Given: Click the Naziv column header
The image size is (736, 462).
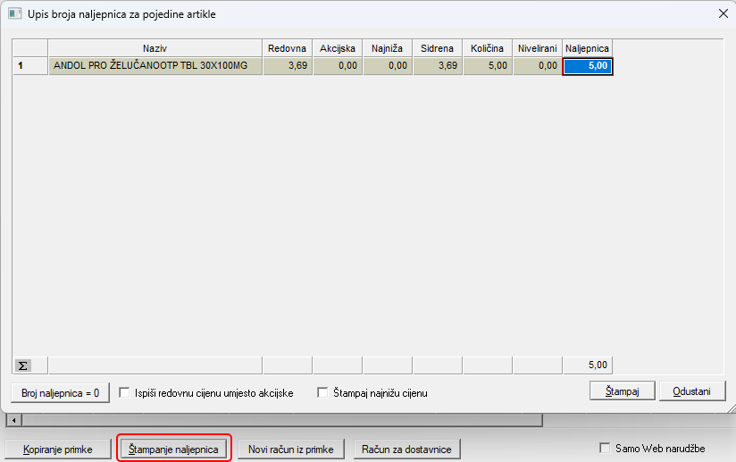Looking at the screenshot, I should (x=155, y=48).
